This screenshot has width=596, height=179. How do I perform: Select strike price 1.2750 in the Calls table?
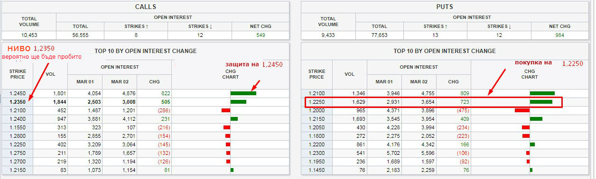(x=18, y=152)
